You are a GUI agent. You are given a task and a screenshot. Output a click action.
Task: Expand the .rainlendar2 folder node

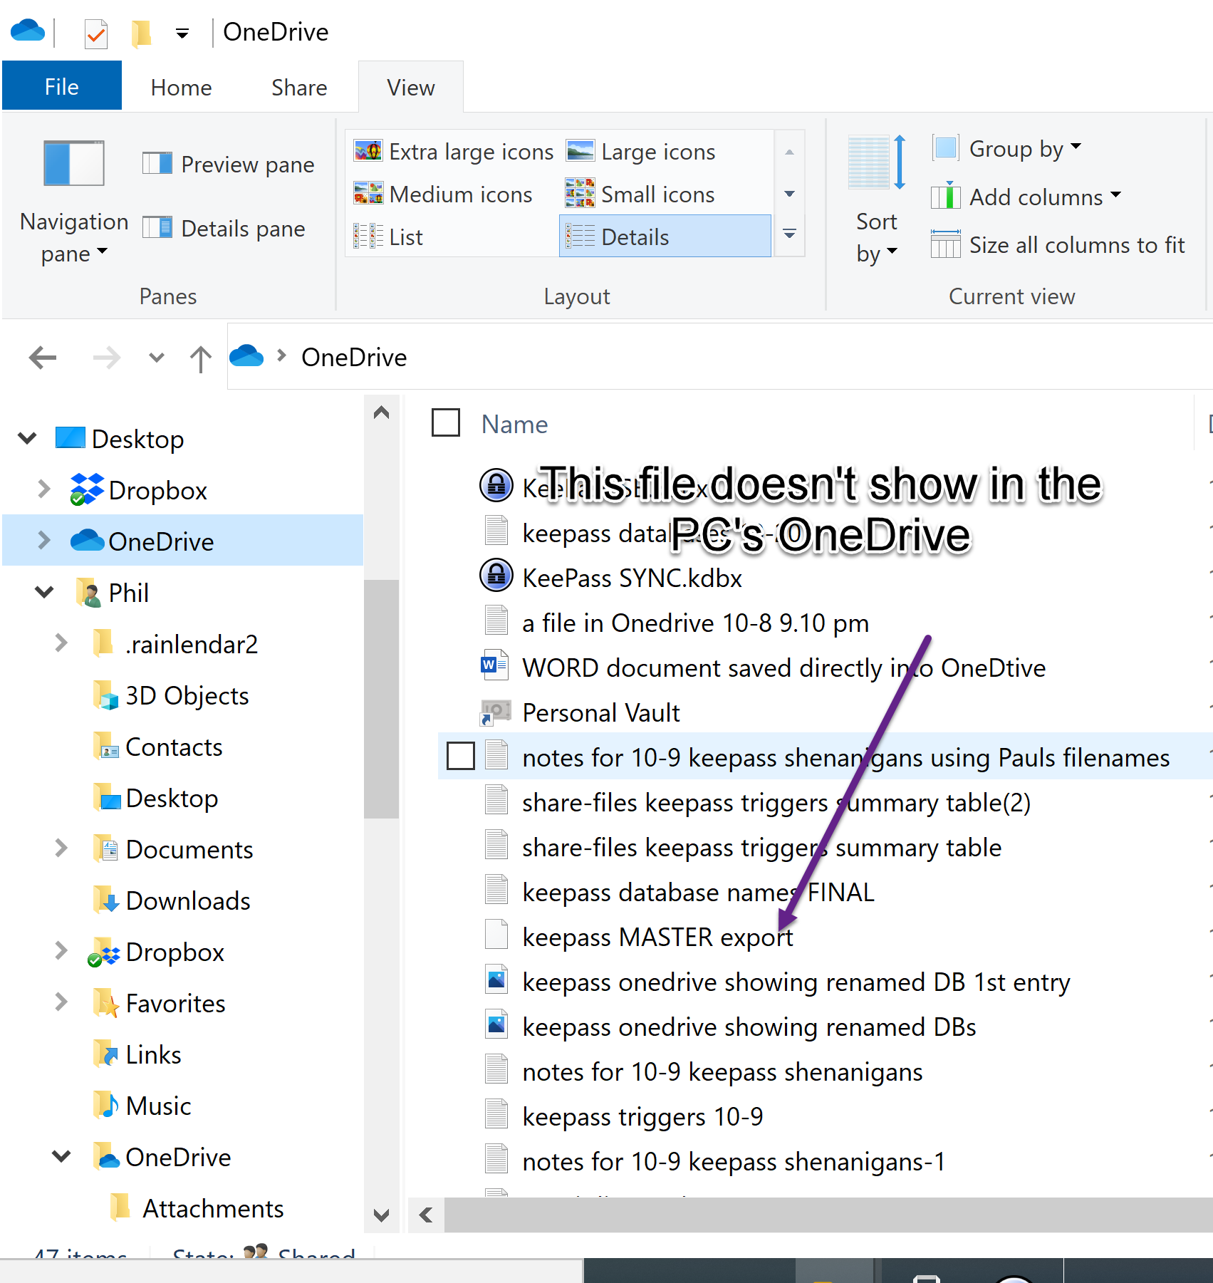pyautogui.click(x=61, y=643)
